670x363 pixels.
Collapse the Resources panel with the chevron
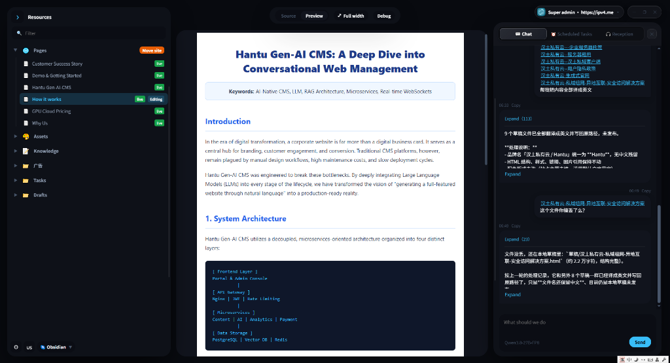(18, 17)
